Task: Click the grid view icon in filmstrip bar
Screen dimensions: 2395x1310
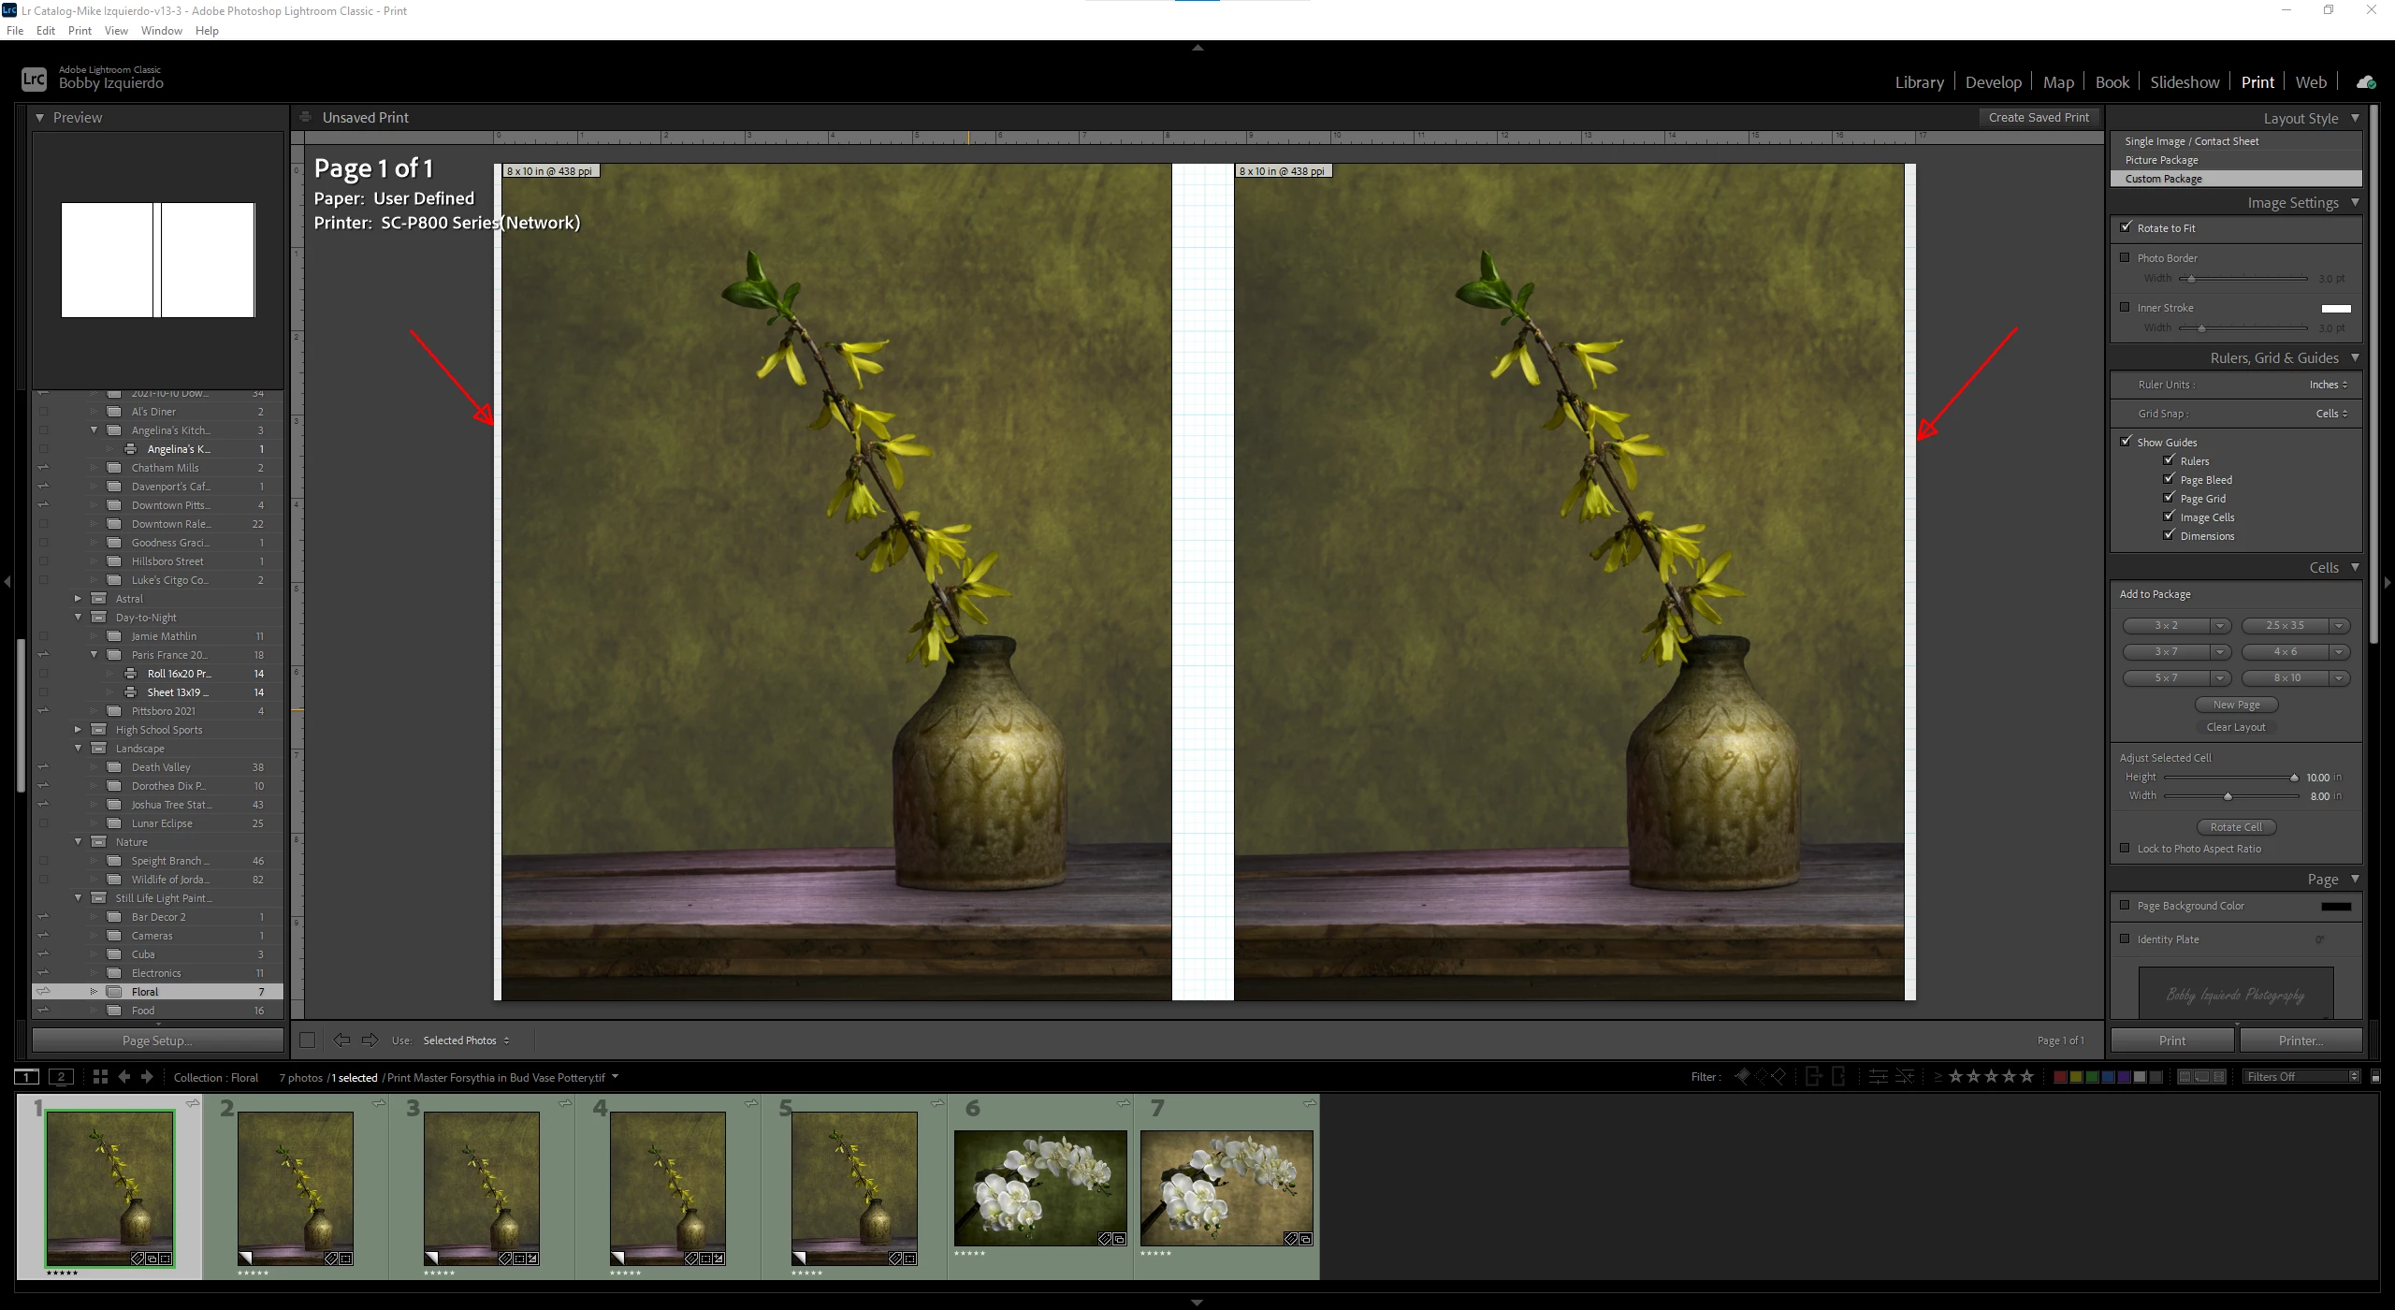Action: 100,1077
